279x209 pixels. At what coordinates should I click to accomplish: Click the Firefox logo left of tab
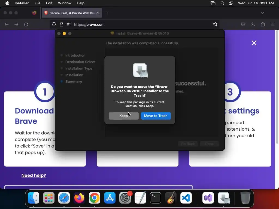(34, 13)
